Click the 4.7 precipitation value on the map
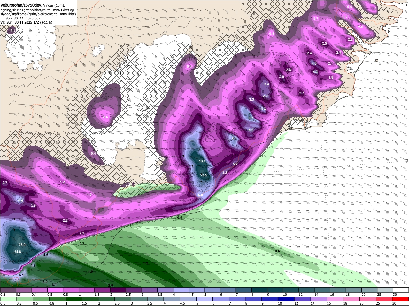The height and width of the screenshot is (306, 409). 33,265
